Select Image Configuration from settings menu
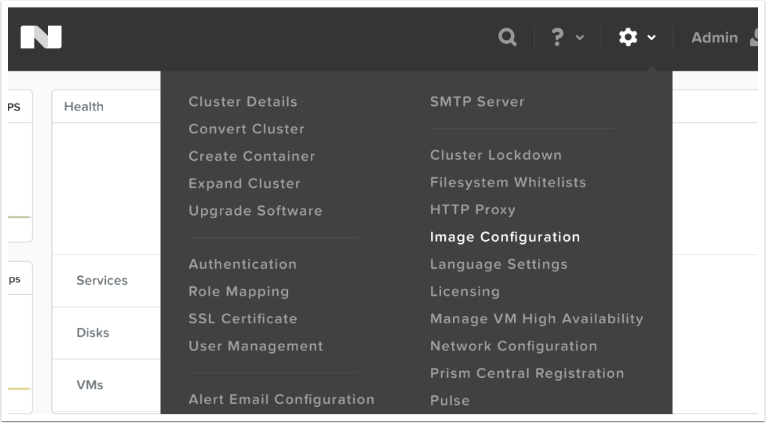 (504, 237)
